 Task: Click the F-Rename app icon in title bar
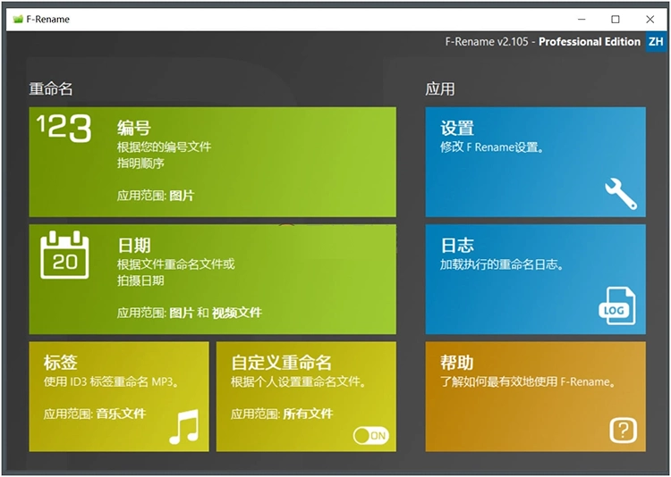click(x=18, y=19)
